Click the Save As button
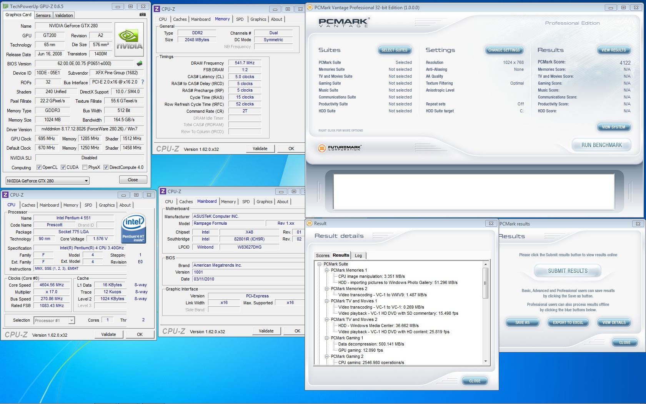Image resolution: width=646 pixels, height=404 pixels. (522, 322)
